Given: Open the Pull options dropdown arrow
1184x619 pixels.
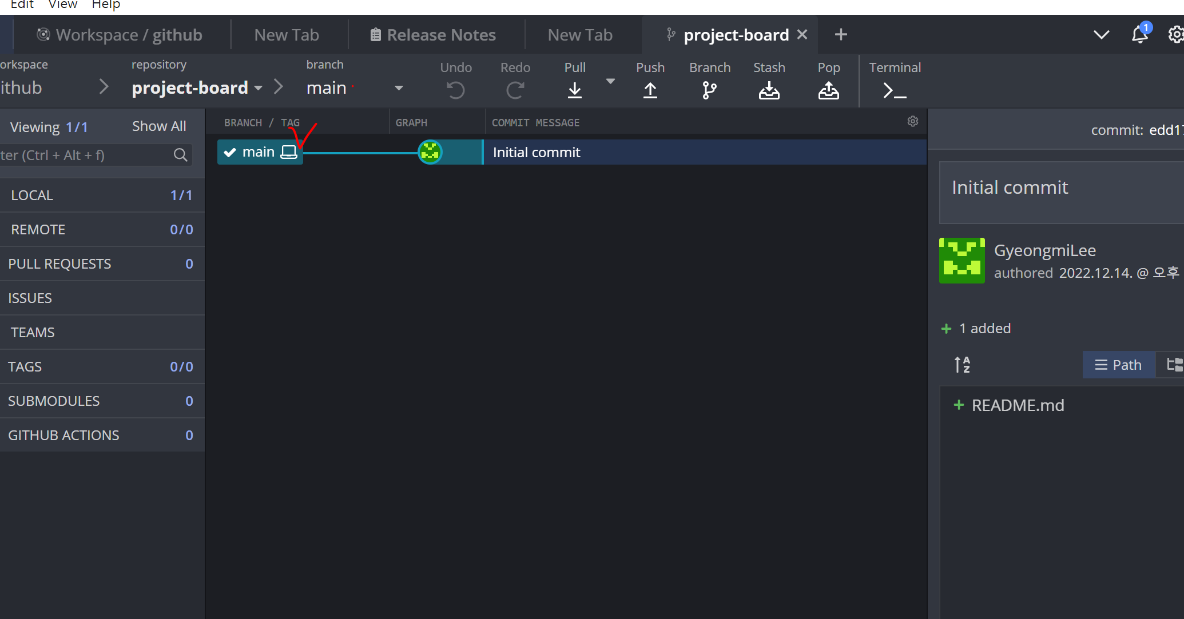Looking at the screenshot, I should point(610,82).
